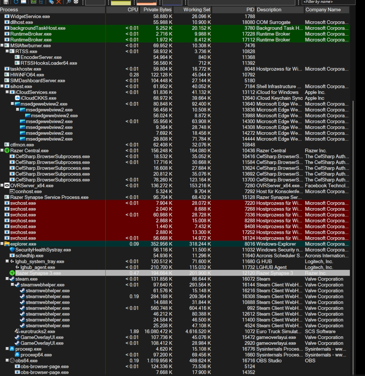The height and width of the screenshot is (376, 365).
Task: Click the HWiNFO64.exe process icon
Action: 7,75
